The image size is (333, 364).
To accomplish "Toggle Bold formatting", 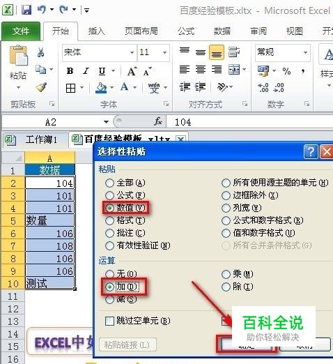I will coord(70,71).
